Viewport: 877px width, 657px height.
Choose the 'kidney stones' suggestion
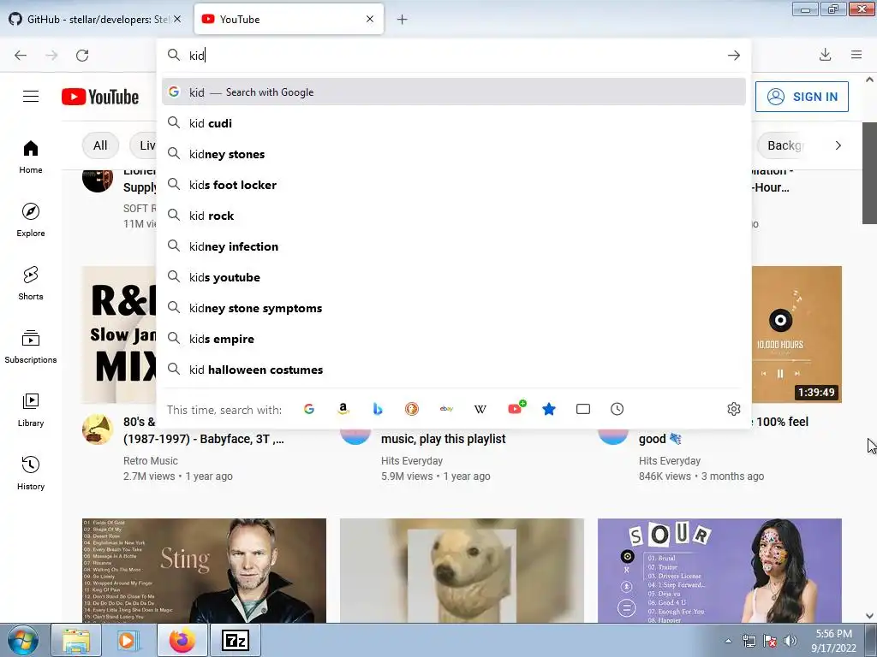pos(454,154)
